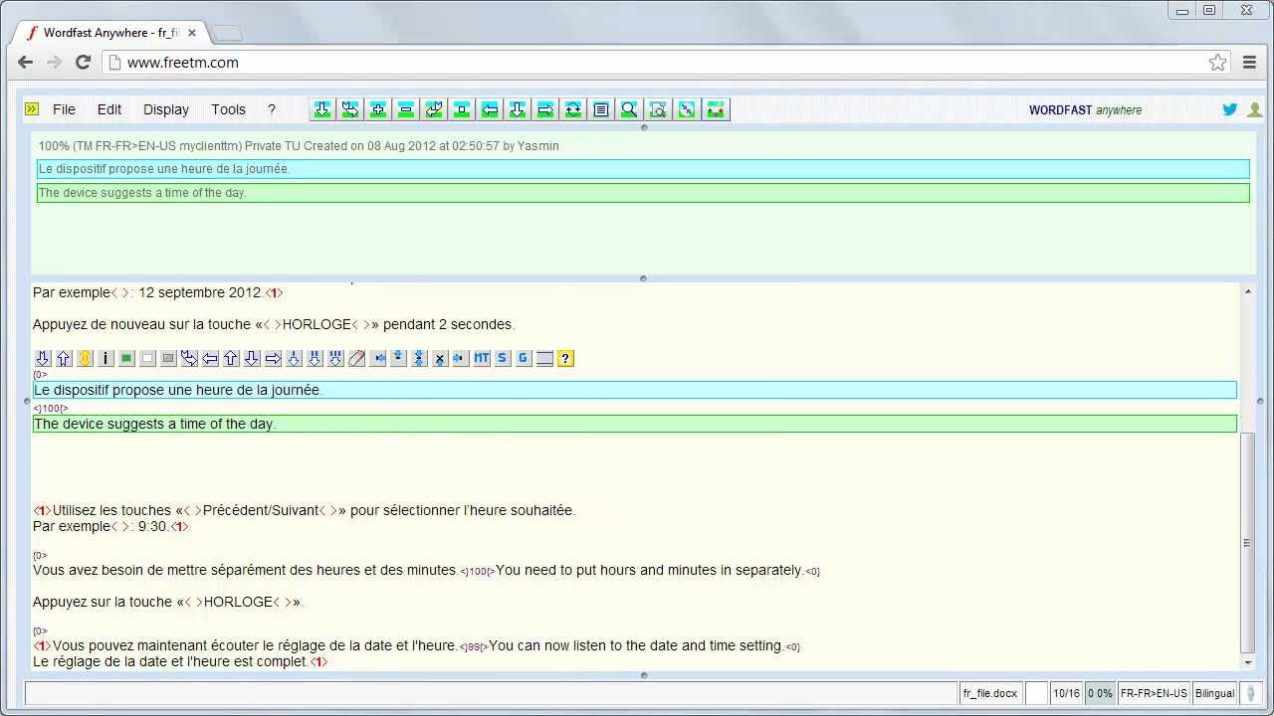Click the MT machine translation icon
Viewport: 1274px width, 716px height.
tap(482, 358)
